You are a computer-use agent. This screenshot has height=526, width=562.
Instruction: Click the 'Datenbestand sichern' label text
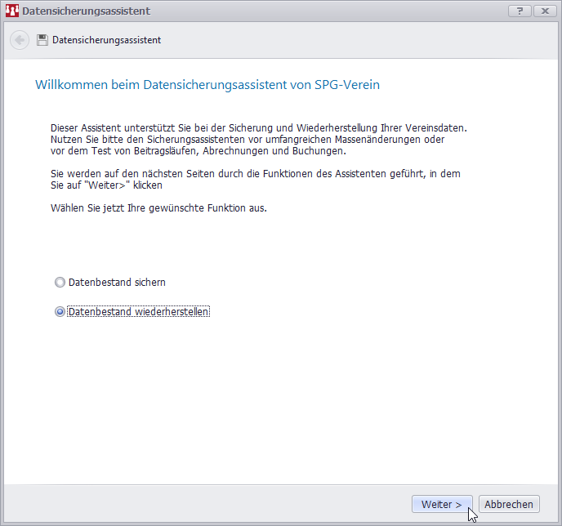point(117,283)
